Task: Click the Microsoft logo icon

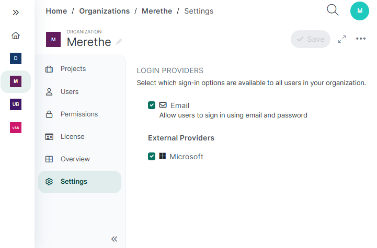Action: (x=163, y=156)
